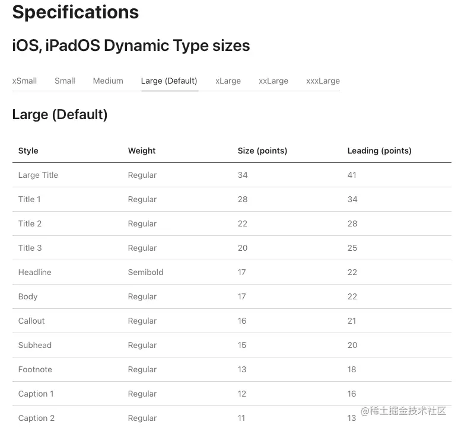The height and width of the screenshot is (428, 458).
Task: Switch to the xLarge tab
Action: (228, 81)
